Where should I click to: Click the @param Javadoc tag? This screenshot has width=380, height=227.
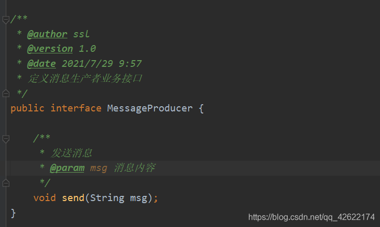tap(67, 168)
